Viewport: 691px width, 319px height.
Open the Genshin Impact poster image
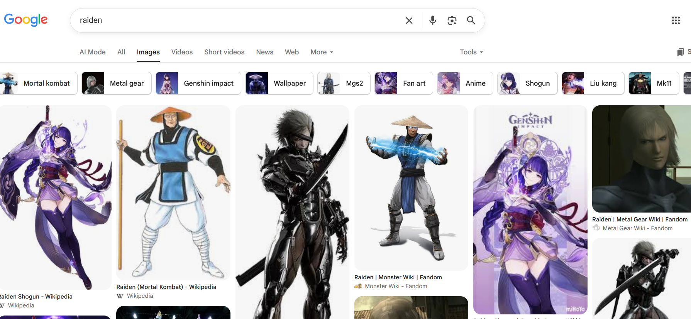(x=530, y=210)
